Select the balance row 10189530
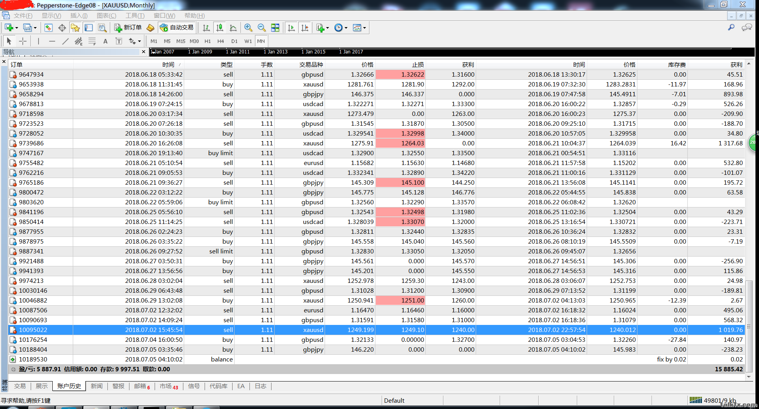Viewport: 759px width, 409px height. pyautogui.click(x=377, y=359)
